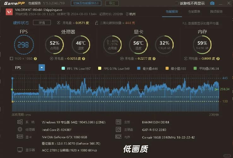233x158 pixels.
Task: Click the 二氧化碳排放量 44.8 克 value
Action: point(117,23)
